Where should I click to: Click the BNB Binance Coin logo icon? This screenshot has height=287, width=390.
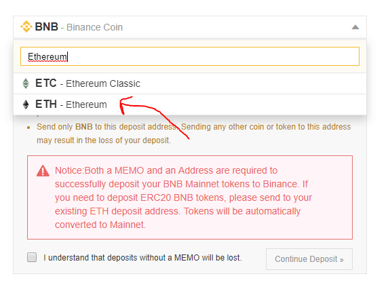26,26
